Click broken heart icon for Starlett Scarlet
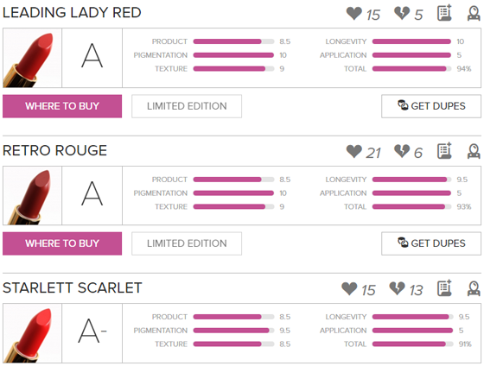484x366 pixels. [x=397, y=289]
